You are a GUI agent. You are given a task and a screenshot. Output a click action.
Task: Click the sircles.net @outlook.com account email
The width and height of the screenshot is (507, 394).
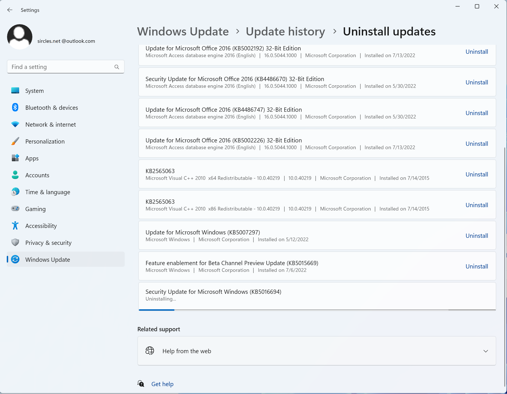[66, 41]
